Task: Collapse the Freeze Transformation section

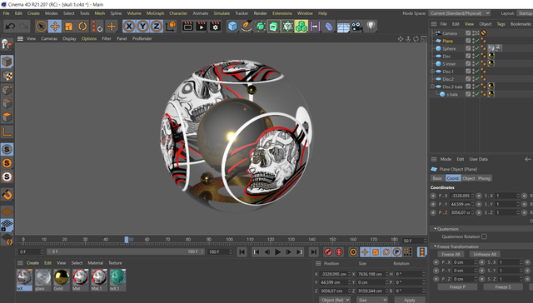Action: [435, 246]
